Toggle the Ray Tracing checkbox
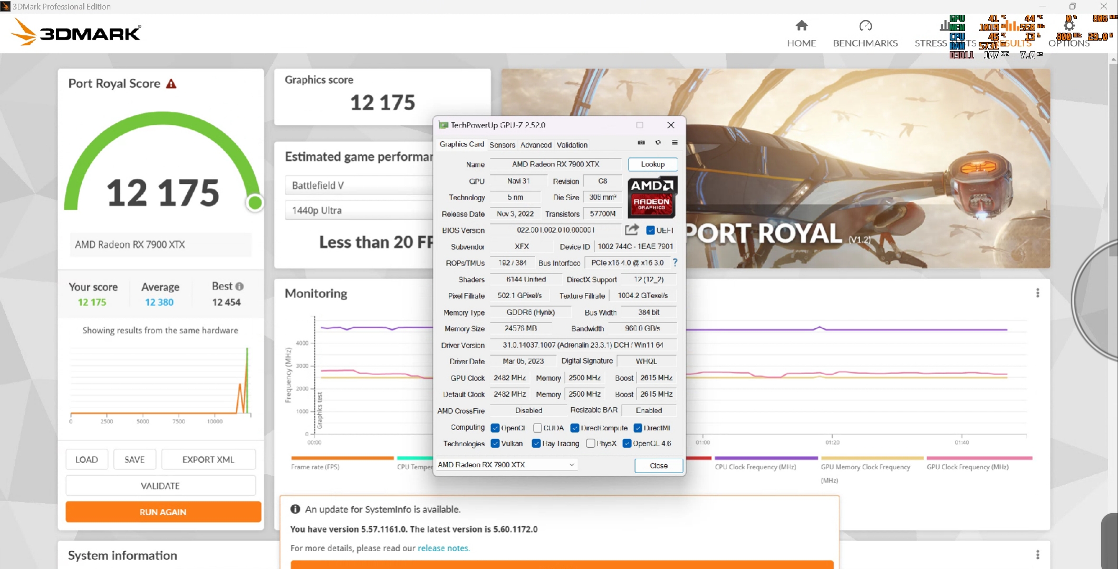 coord(536,444)
